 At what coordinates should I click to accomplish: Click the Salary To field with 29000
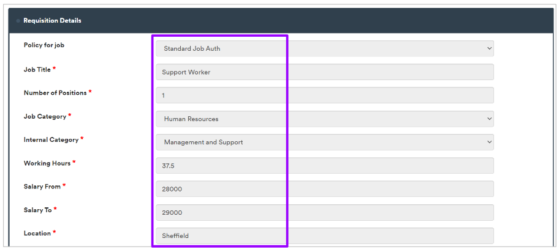coord(324,212)
